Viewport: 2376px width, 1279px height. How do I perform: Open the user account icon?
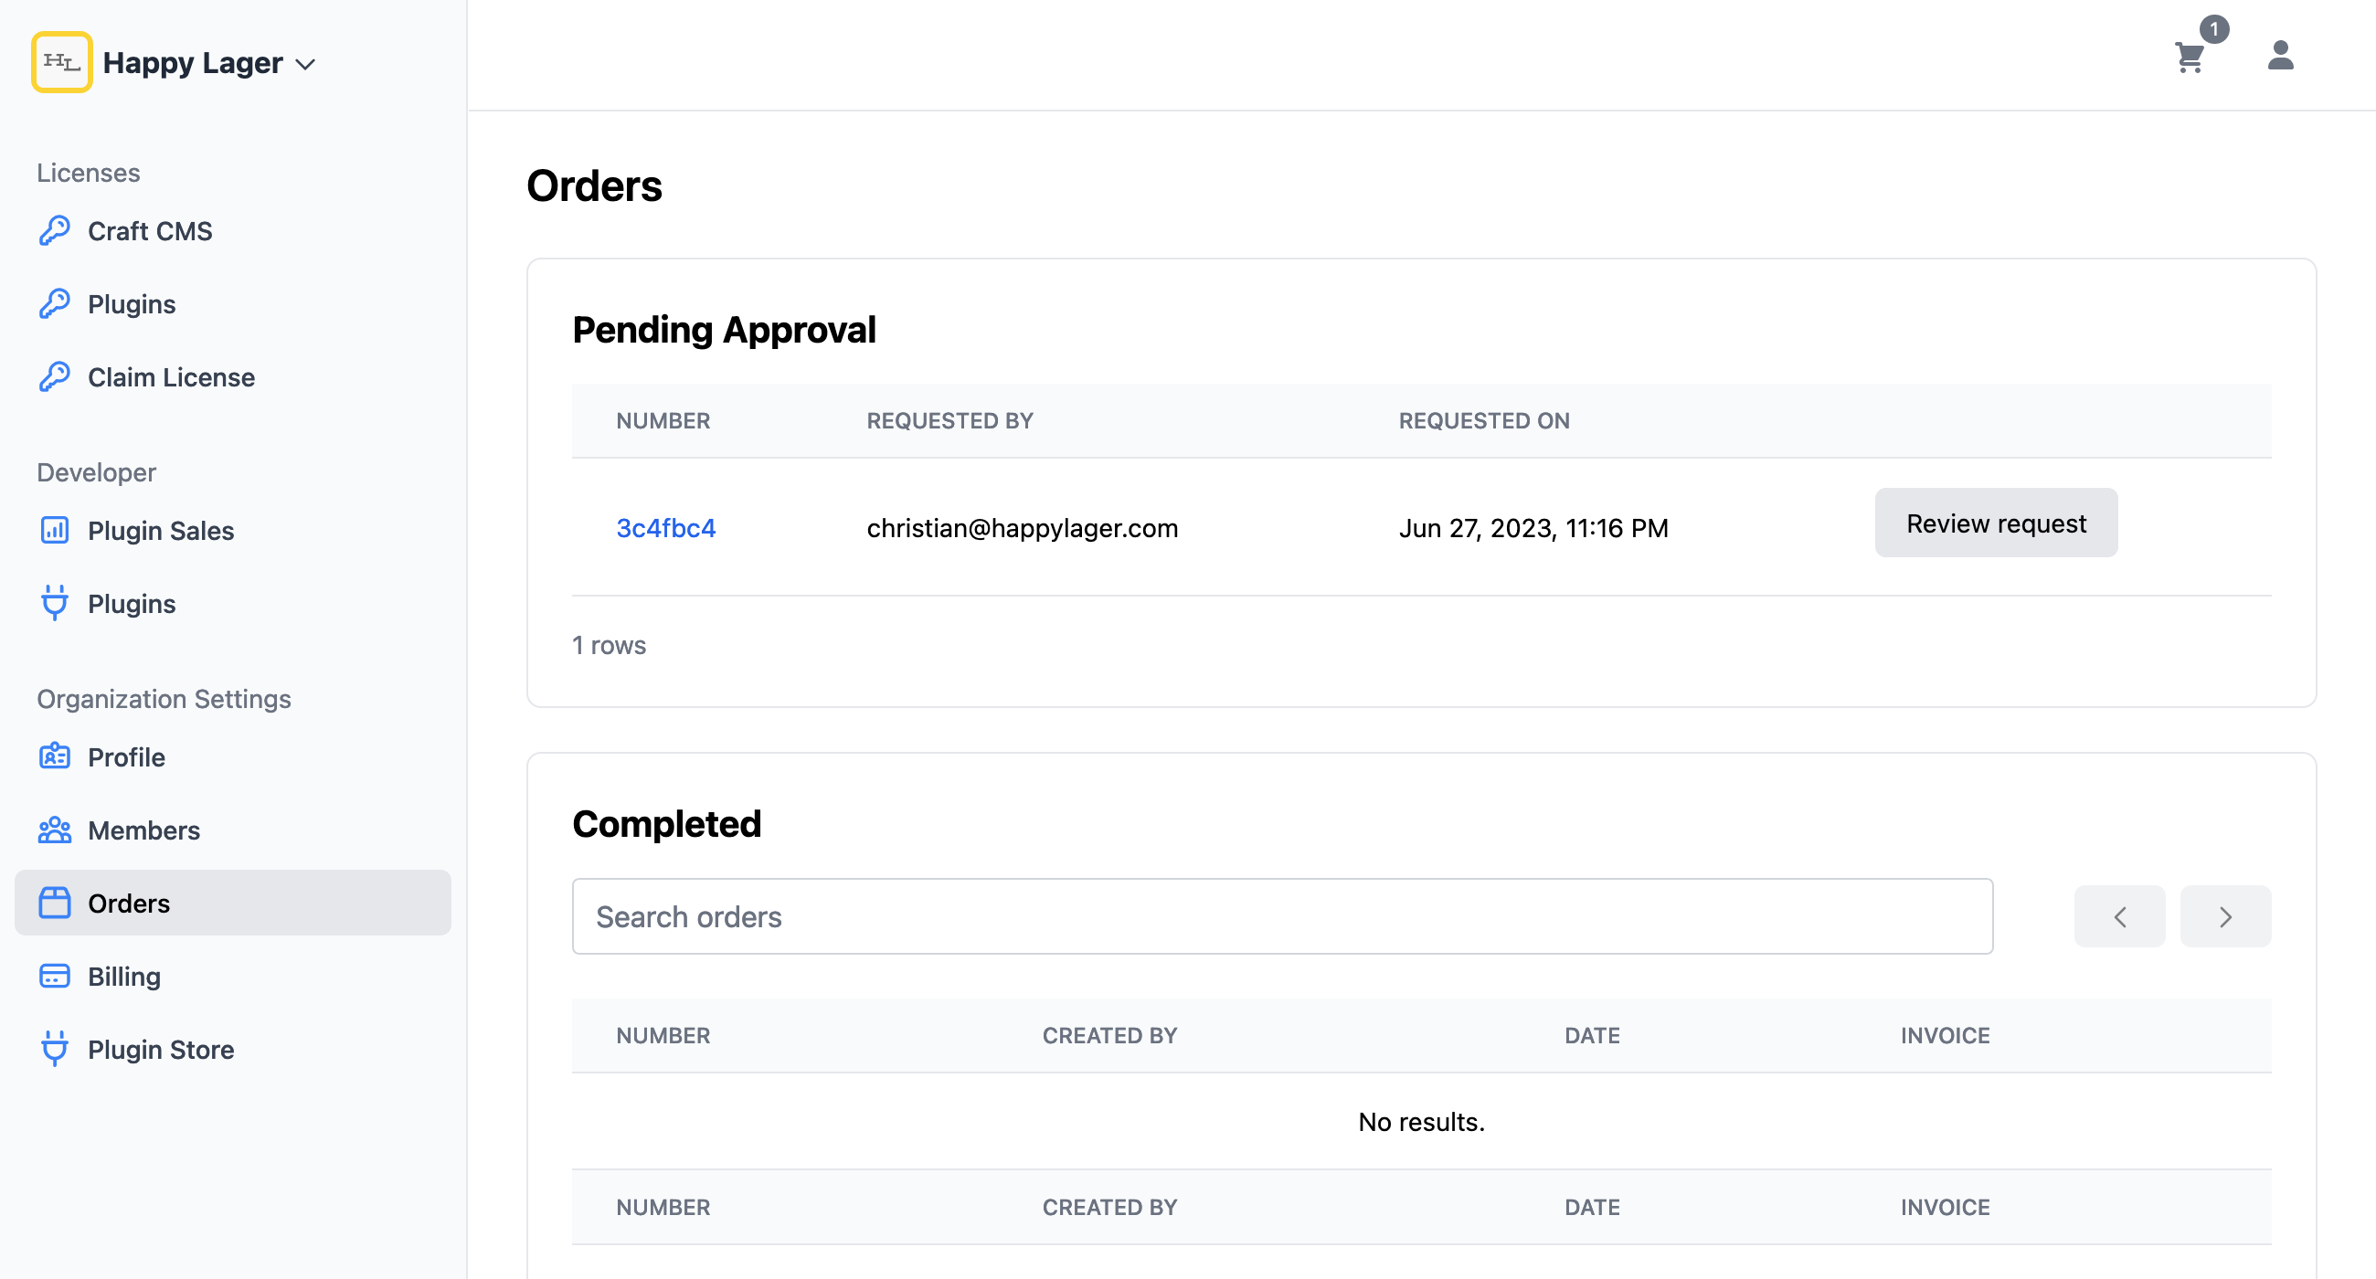click(x=2280, y=56)
